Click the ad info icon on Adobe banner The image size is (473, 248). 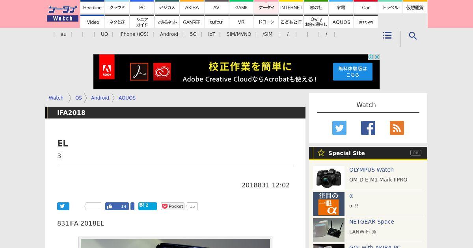tap(371, 57)
